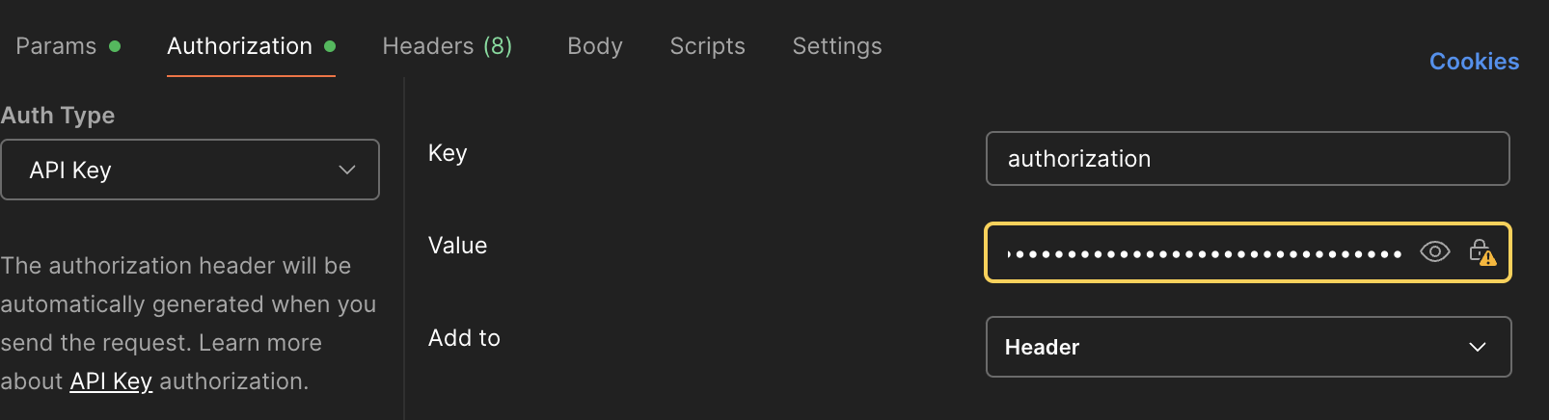
Task: Focus the masked Value input field
Action: pos(1201,253)
